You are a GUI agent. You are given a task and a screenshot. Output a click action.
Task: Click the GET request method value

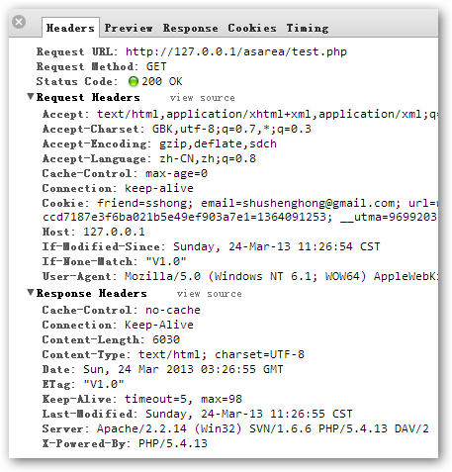point(156,66)
